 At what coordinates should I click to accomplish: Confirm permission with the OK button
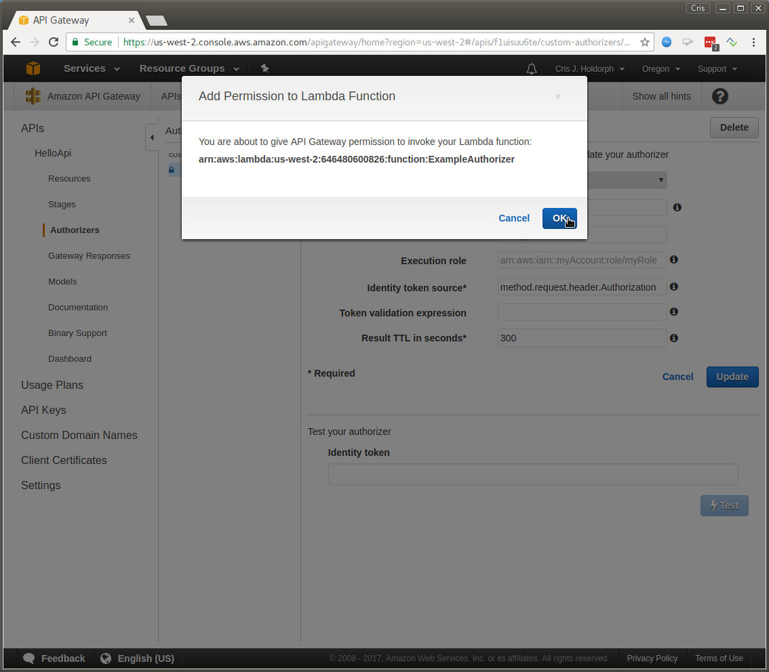click(559, 218)
